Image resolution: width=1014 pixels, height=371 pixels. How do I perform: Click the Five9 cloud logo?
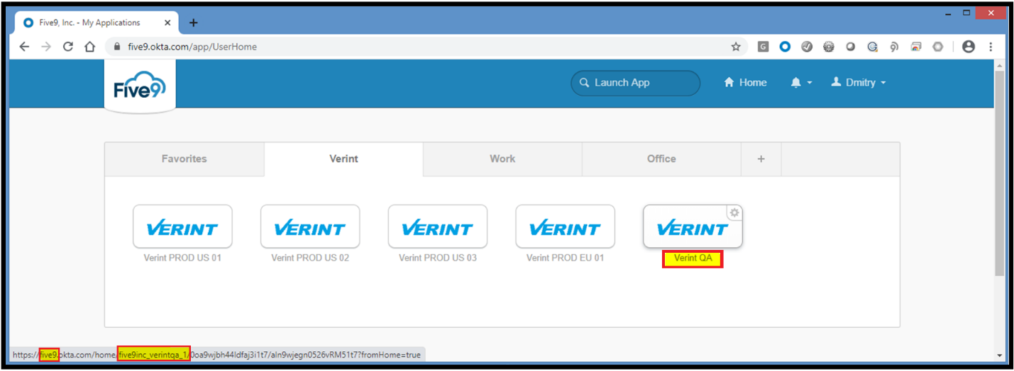(140, 87)
